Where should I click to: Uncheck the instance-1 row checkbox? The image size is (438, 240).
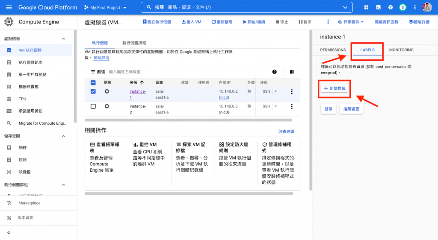(93, 91)
